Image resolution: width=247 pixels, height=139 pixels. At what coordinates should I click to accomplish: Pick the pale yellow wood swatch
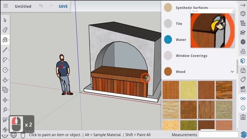[x=189, y=90]
